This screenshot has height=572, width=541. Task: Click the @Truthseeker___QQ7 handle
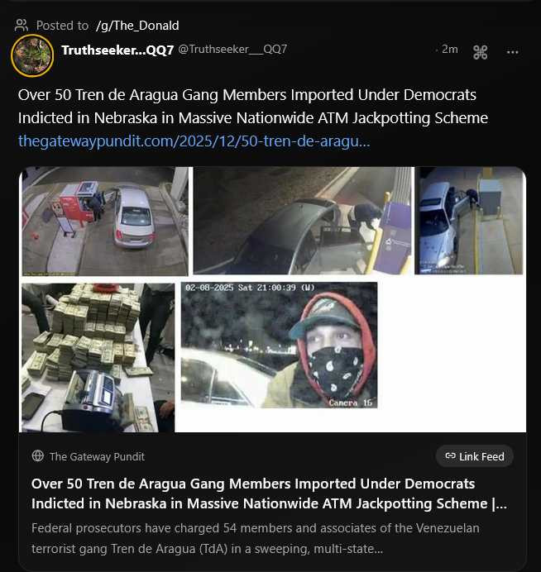[x=232, y=50]
